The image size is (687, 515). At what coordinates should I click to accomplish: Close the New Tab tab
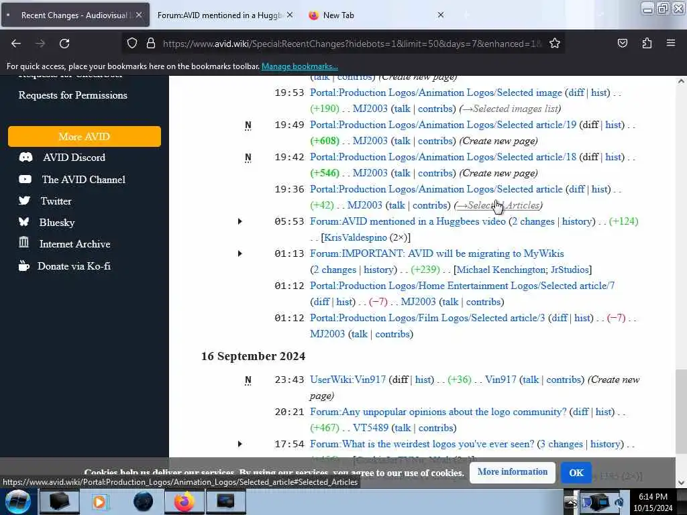(441, 15)
